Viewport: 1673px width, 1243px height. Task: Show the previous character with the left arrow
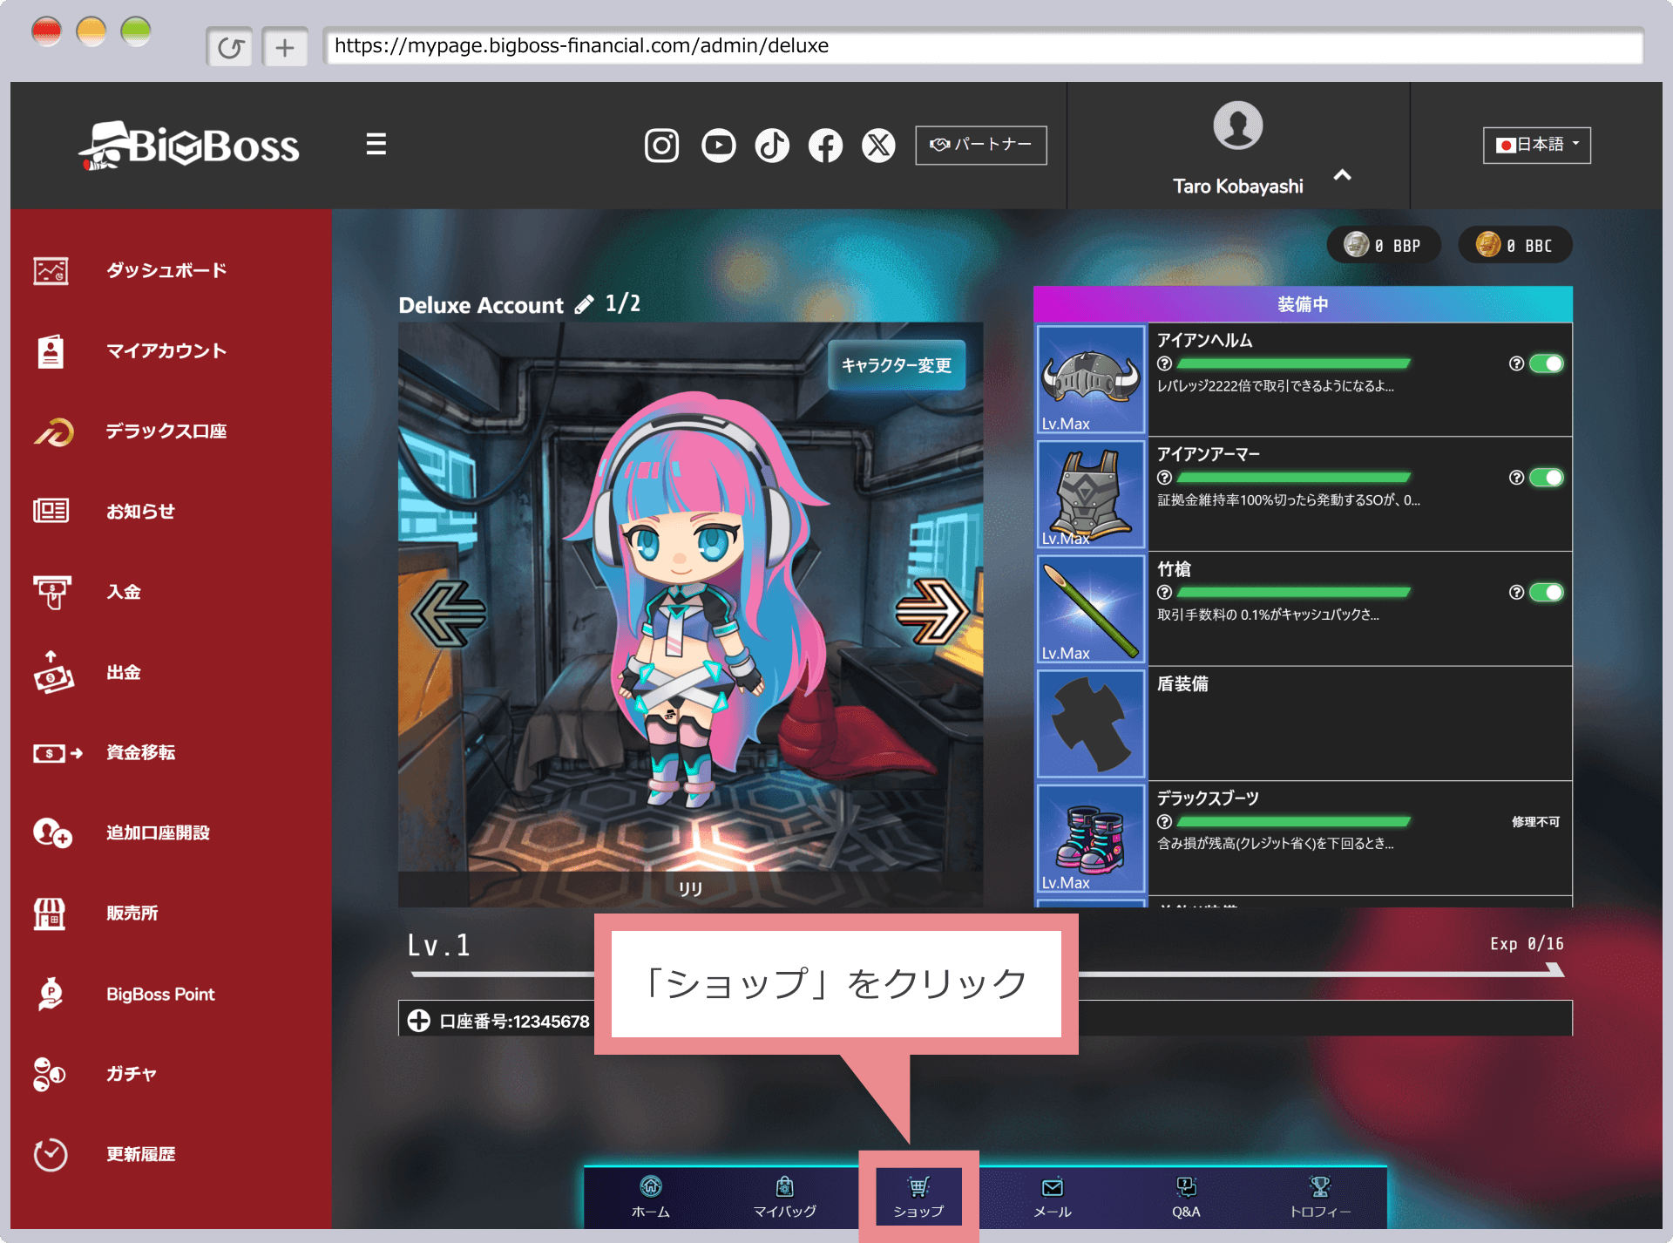click(x=449, y=612)
